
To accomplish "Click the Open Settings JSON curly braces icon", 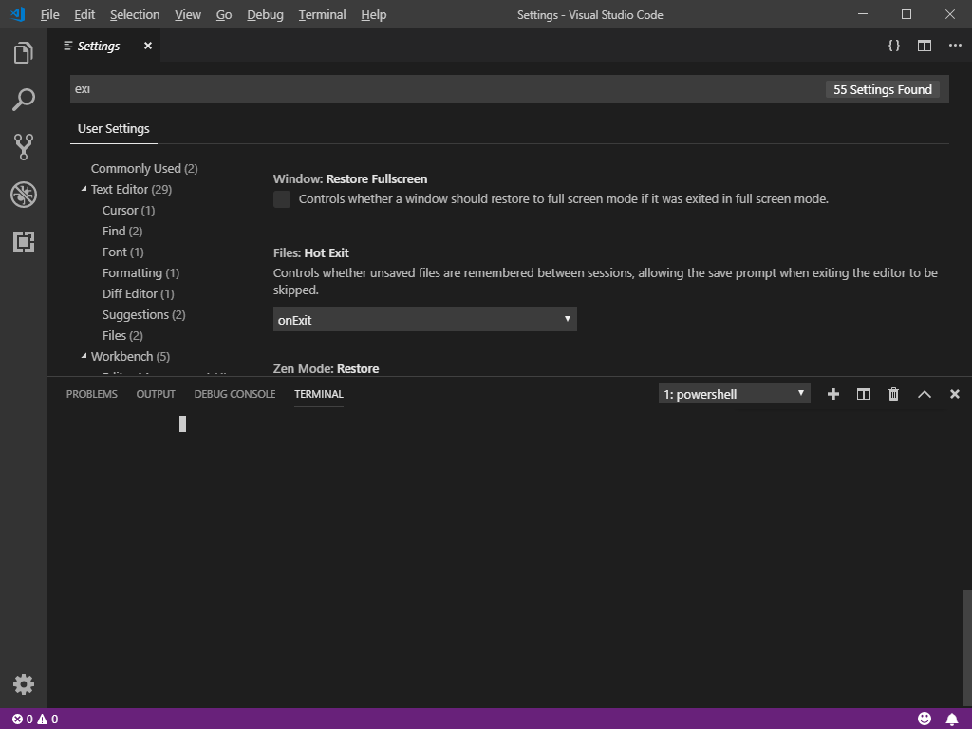I will coord(893,45).
